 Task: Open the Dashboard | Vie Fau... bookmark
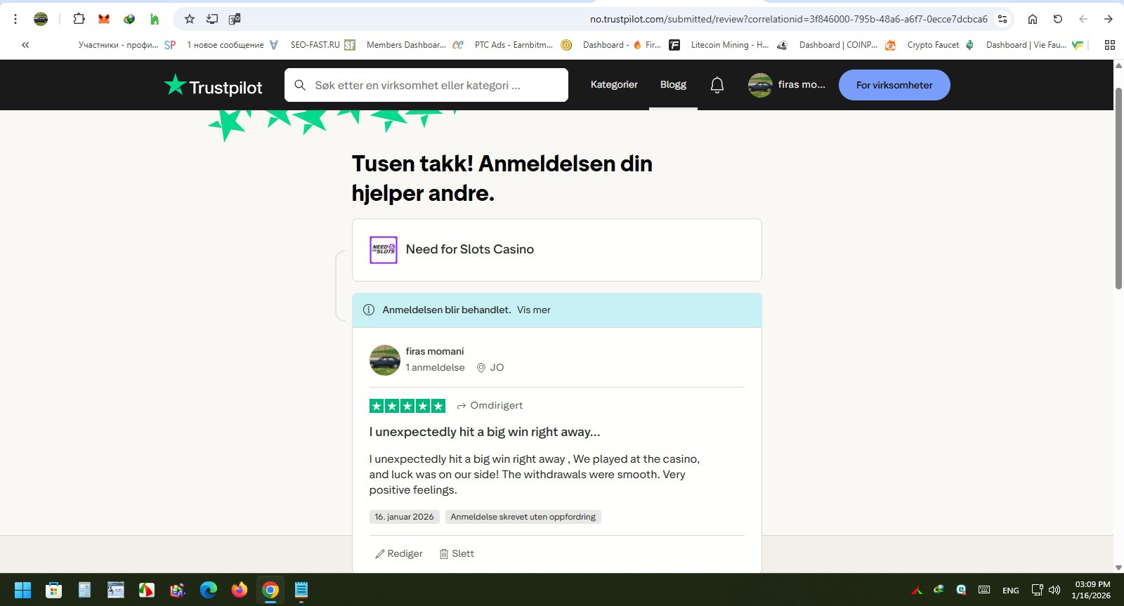pyautogui.click(x=1035, y=45)
